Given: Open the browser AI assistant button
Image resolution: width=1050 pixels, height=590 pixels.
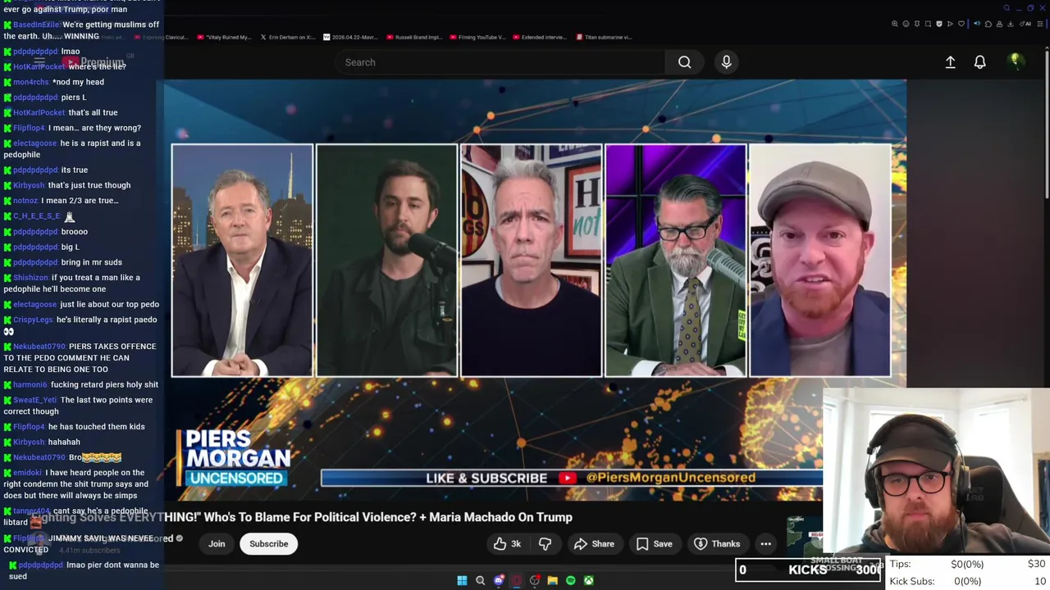Looking at the screenshot, I should click(x=1025, y=24).
